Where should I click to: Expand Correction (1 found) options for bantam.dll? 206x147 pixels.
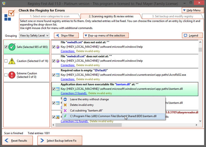(74, 93)
